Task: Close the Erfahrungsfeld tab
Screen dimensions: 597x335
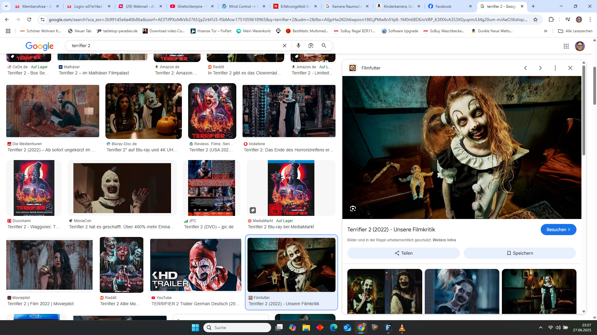Action: [x=316, y=6]
